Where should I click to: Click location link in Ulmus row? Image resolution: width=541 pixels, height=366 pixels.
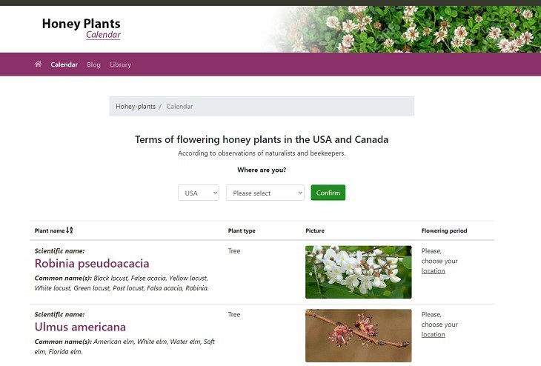tap(433, 335)
